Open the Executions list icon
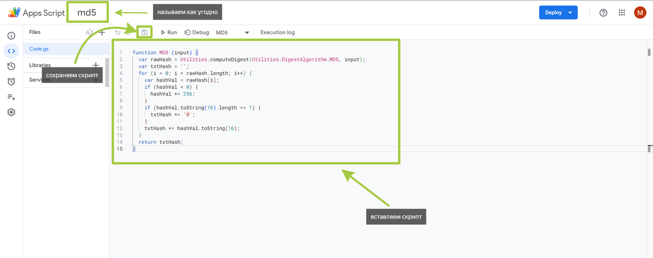This screenshot has width=653, height=258. (11, 97)
